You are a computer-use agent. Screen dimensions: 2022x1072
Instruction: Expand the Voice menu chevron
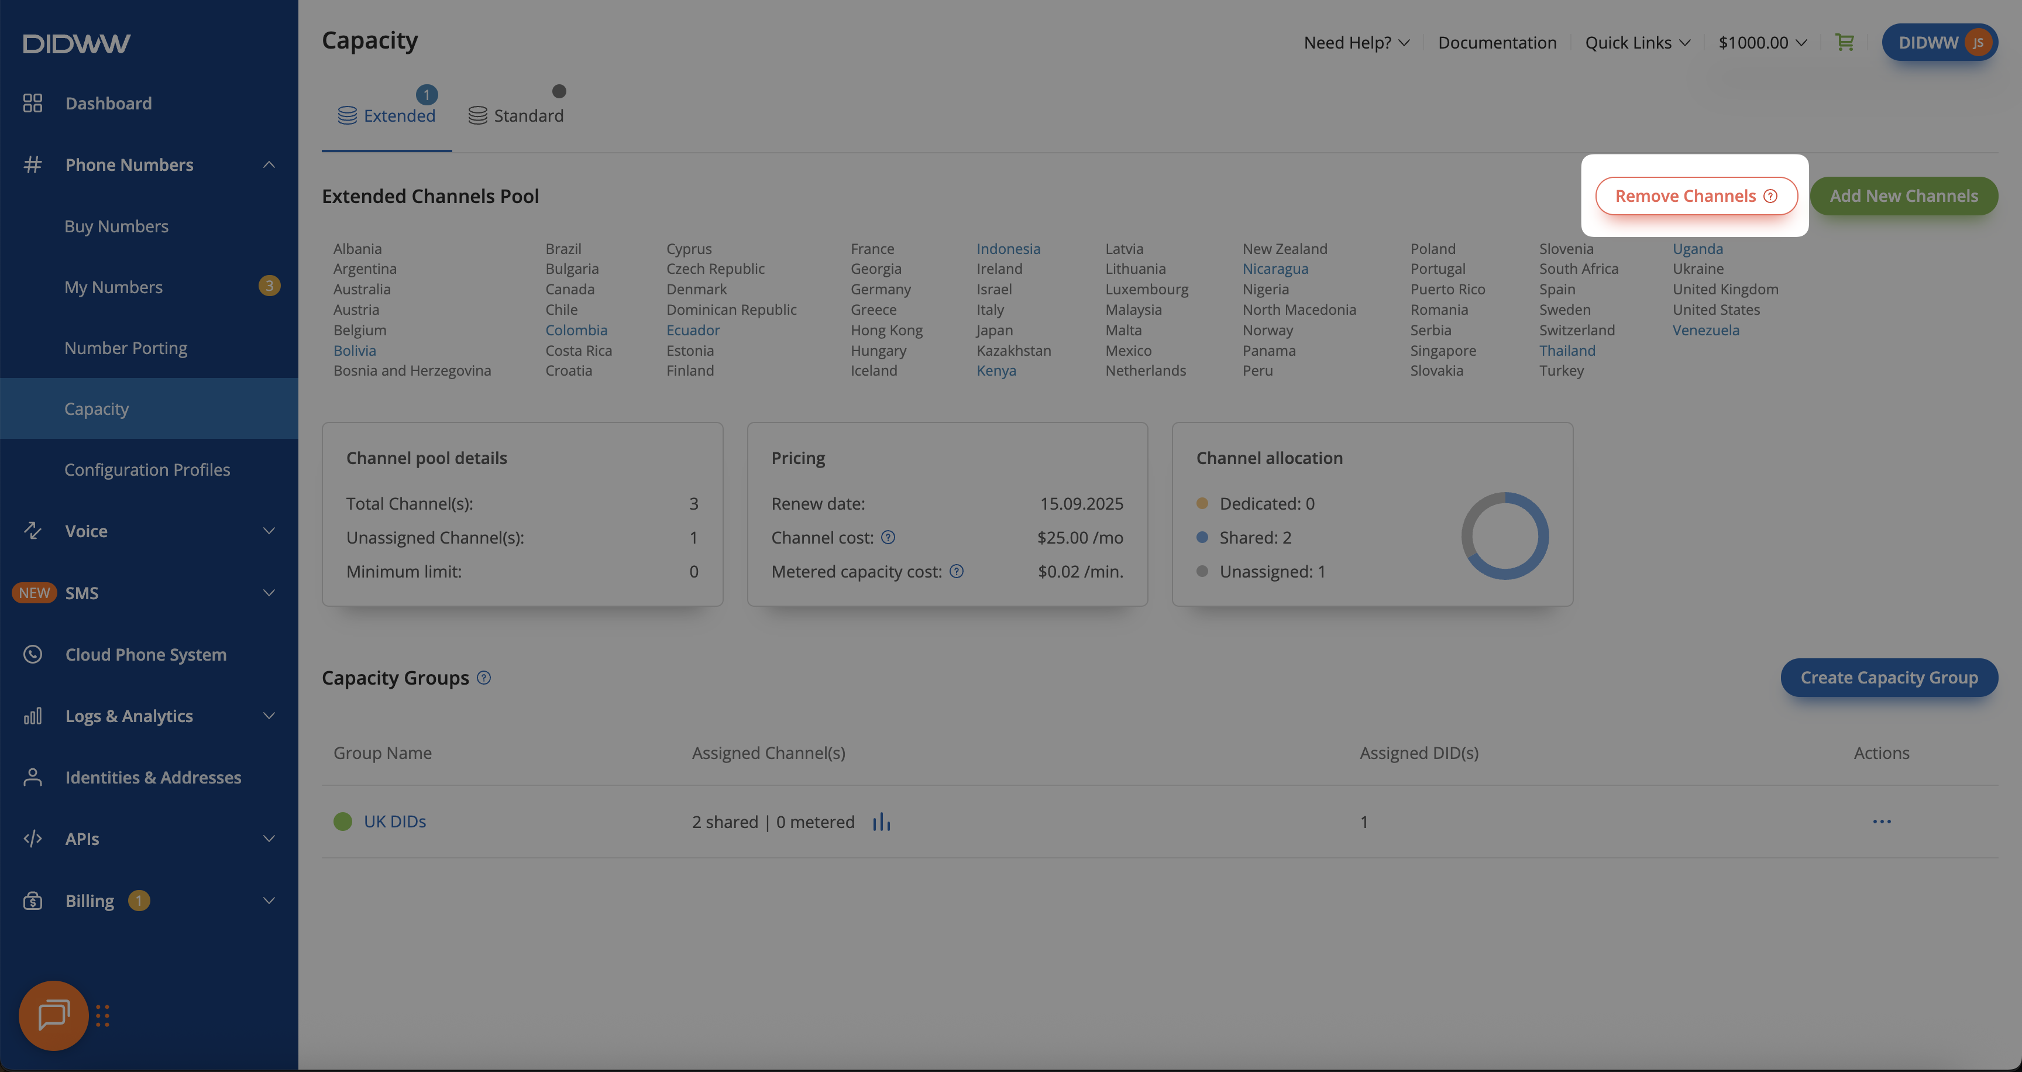(x=269, y=531)
